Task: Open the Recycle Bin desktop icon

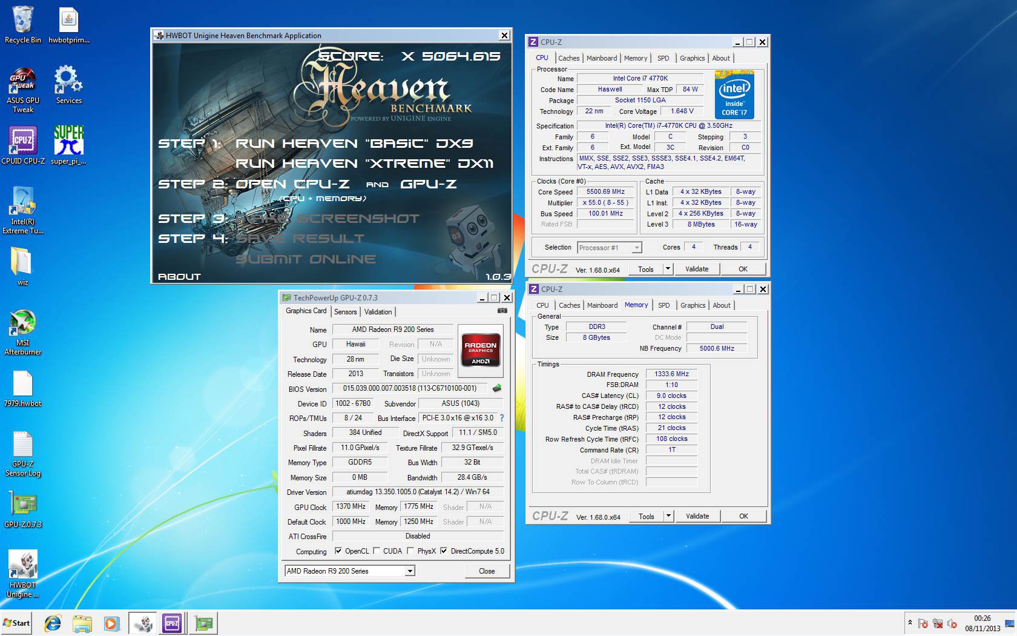Action: click(23, 24)
